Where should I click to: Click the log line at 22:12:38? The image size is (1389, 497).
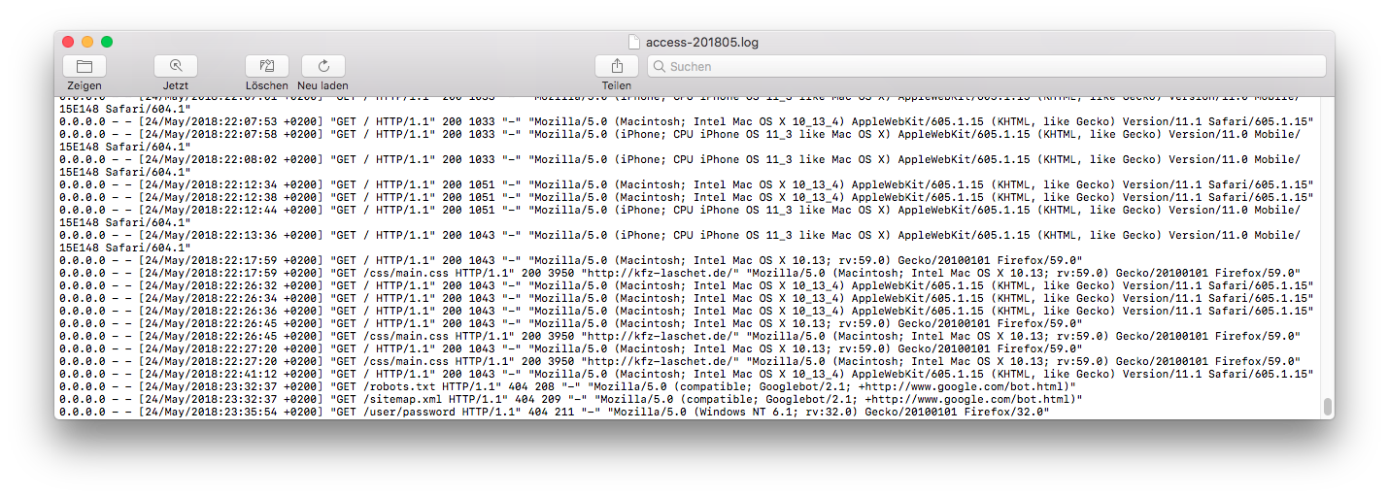[x=686, y=197]
